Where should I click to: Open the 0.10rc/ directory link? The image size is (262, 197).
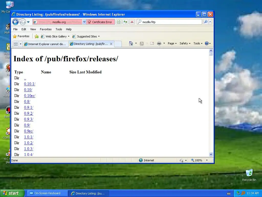pyautogui.click(x=30, y=96)
